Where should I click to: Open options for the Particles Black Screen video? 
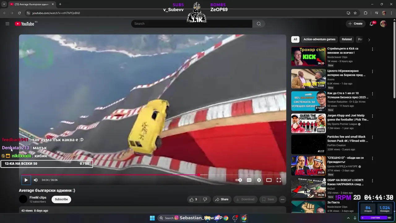[x=372, y=137]
